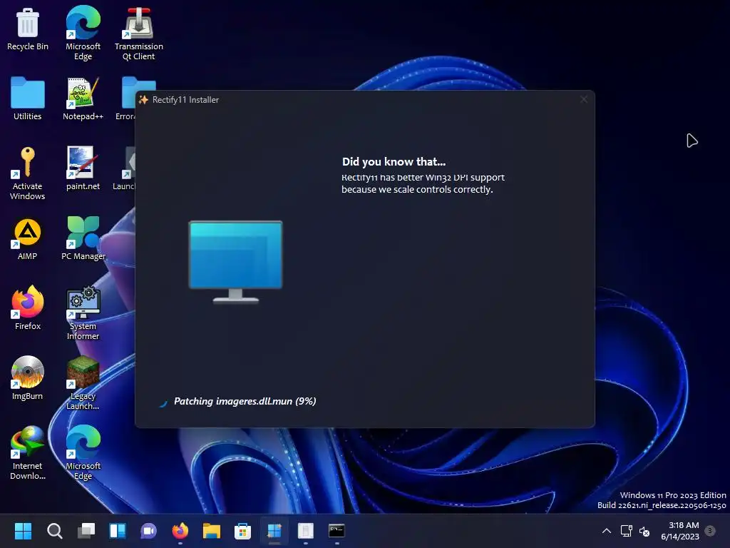Open the clock showing 3:18 AM
Image resolution: width=730 pixels, height=548 pixels.
(x=680, y=531)
